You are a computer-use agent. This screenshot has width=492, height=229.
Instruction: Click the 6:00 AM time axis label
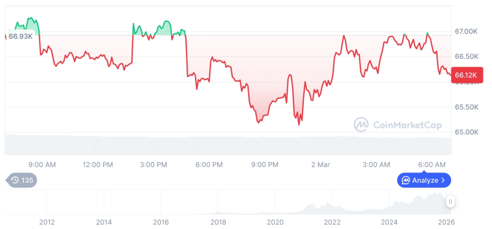pos(433,165)
